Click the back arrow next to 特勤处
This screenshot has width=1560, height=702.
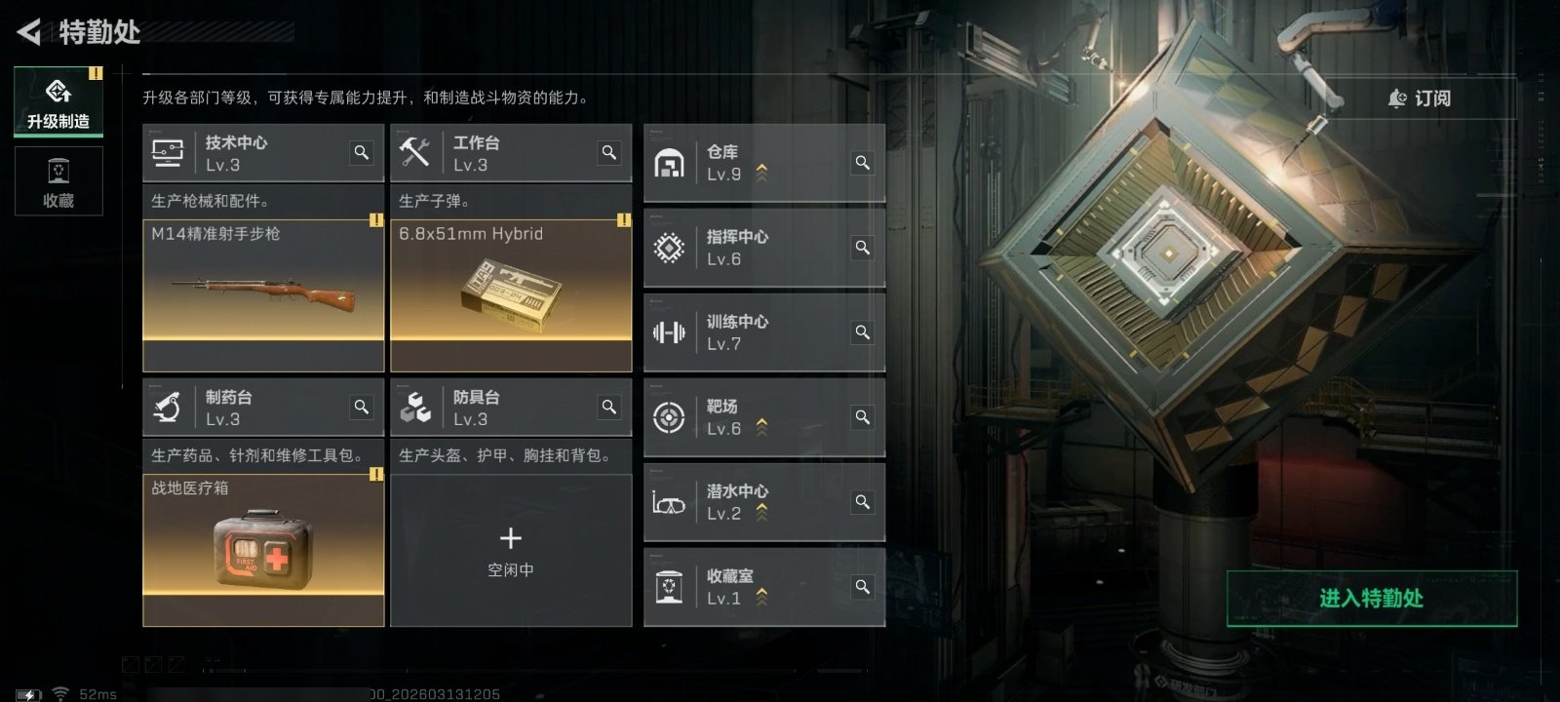coord(29,32)
